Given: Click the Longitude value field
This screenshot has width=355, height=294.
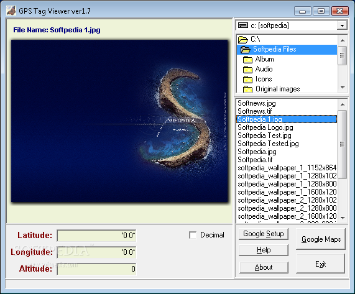Looking at the screenshot, I should pos(96,252).
